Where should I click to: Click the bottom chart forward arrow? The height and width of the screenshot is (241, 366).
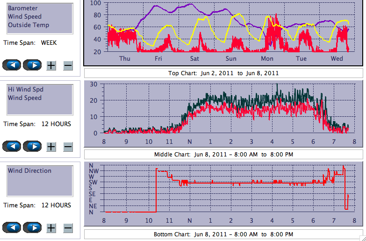pyautogui.click(x=33, y=227)
